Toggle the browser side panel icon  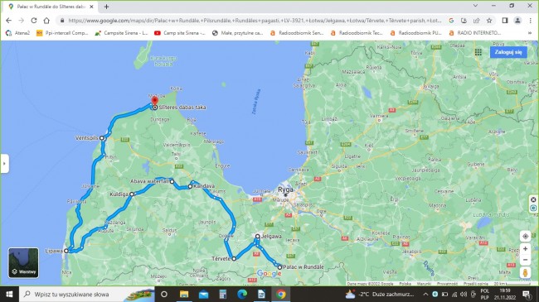pyautogui.click(x=505, y=21)
